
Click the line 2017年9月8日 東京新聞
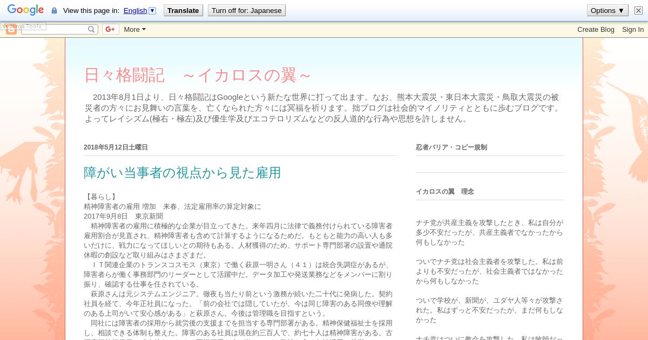[123, 216]
